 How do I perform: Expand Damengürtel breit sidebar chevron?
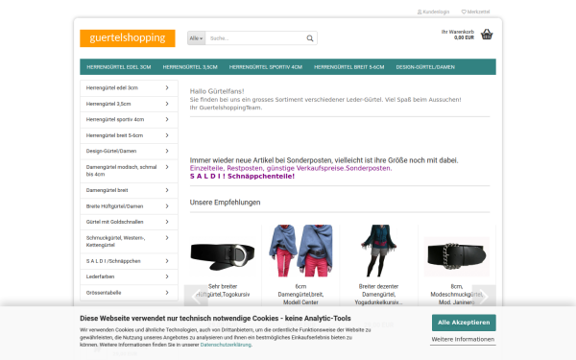[167, 190]
